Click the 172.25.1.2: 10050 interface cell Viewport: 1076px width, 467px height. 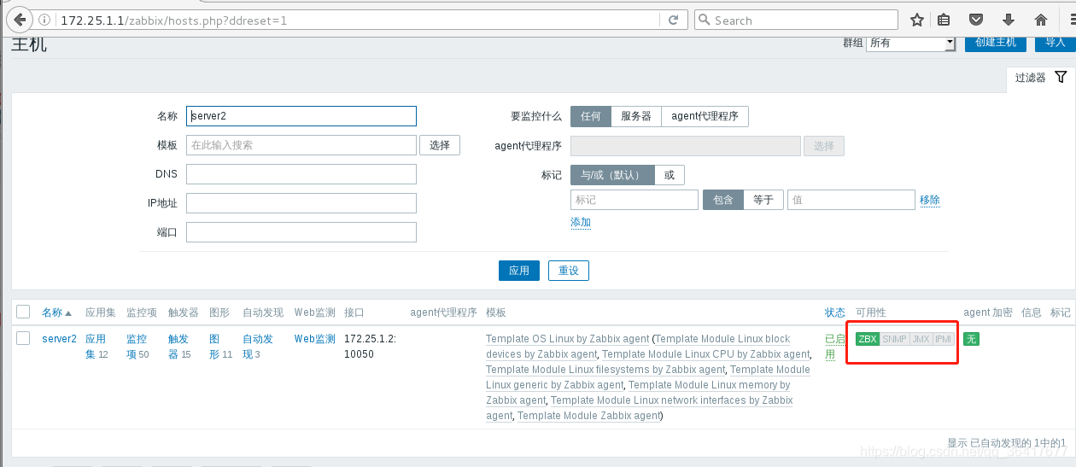(370, 347)
